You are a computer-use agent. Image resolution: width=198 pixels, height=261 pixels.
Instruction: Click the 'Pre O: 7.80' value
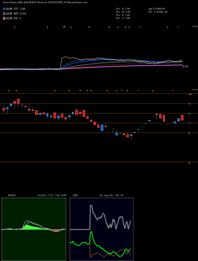pyautogui.click(x=123, y=8)
